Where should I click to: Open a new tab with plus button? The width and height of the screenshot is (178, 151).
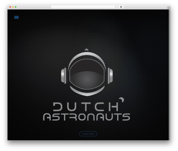169,8
